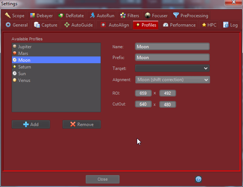Open the HPC tab

click(x=209, y=25)
